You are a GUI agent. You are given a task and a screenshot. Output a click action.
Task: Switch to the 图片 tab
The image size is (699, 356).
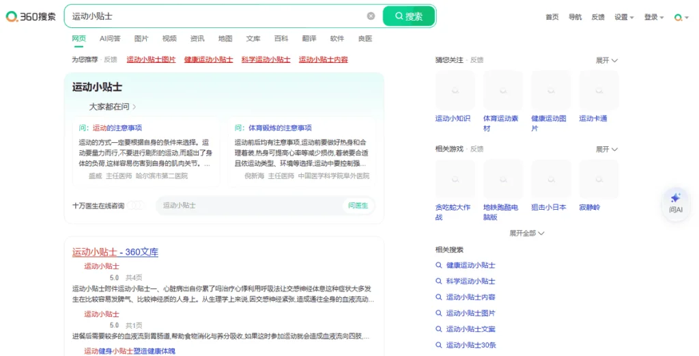(x=141, y=39)
